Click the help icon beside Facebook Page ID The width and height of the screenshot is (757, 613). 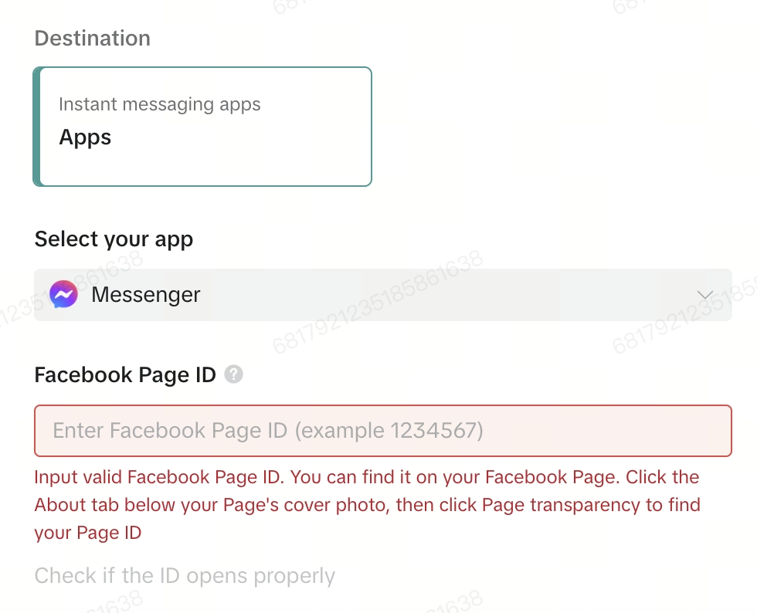pos(233,375)
